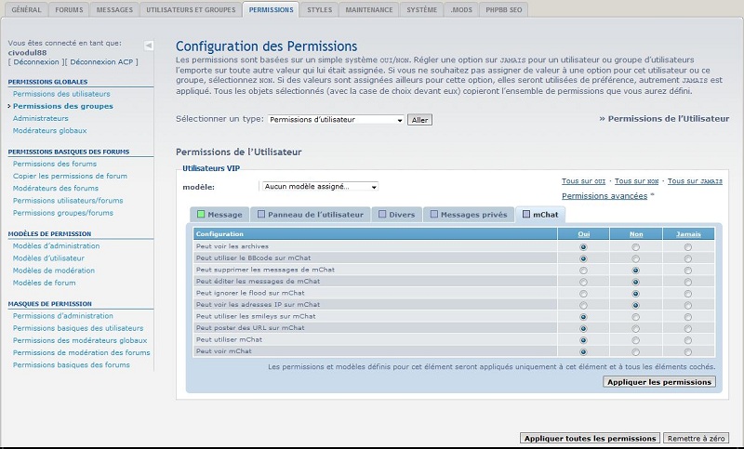
Task: Click the square icon on Divers tab
Action: [x=381, y=215]
